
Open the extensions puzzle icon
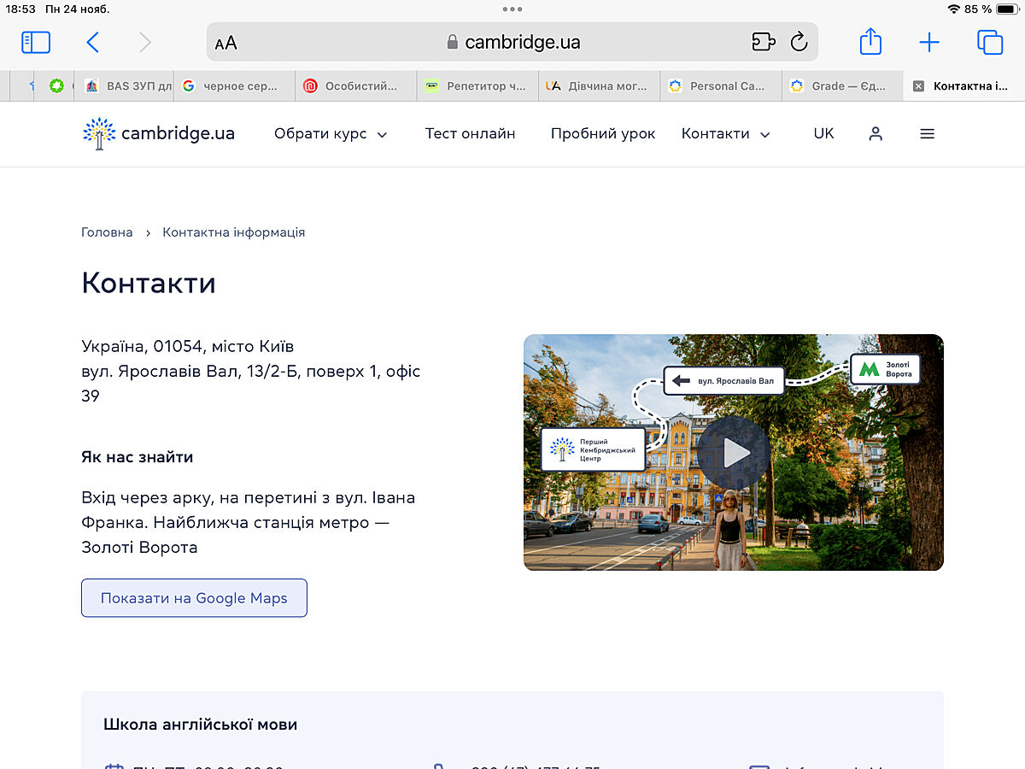[763, 42]
